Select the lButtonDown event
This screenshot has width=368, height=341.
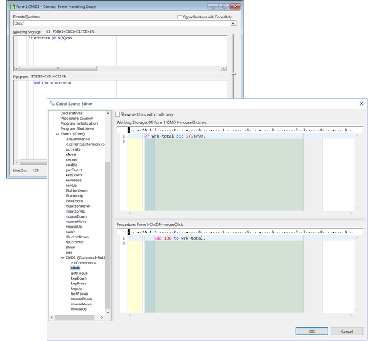77,190
